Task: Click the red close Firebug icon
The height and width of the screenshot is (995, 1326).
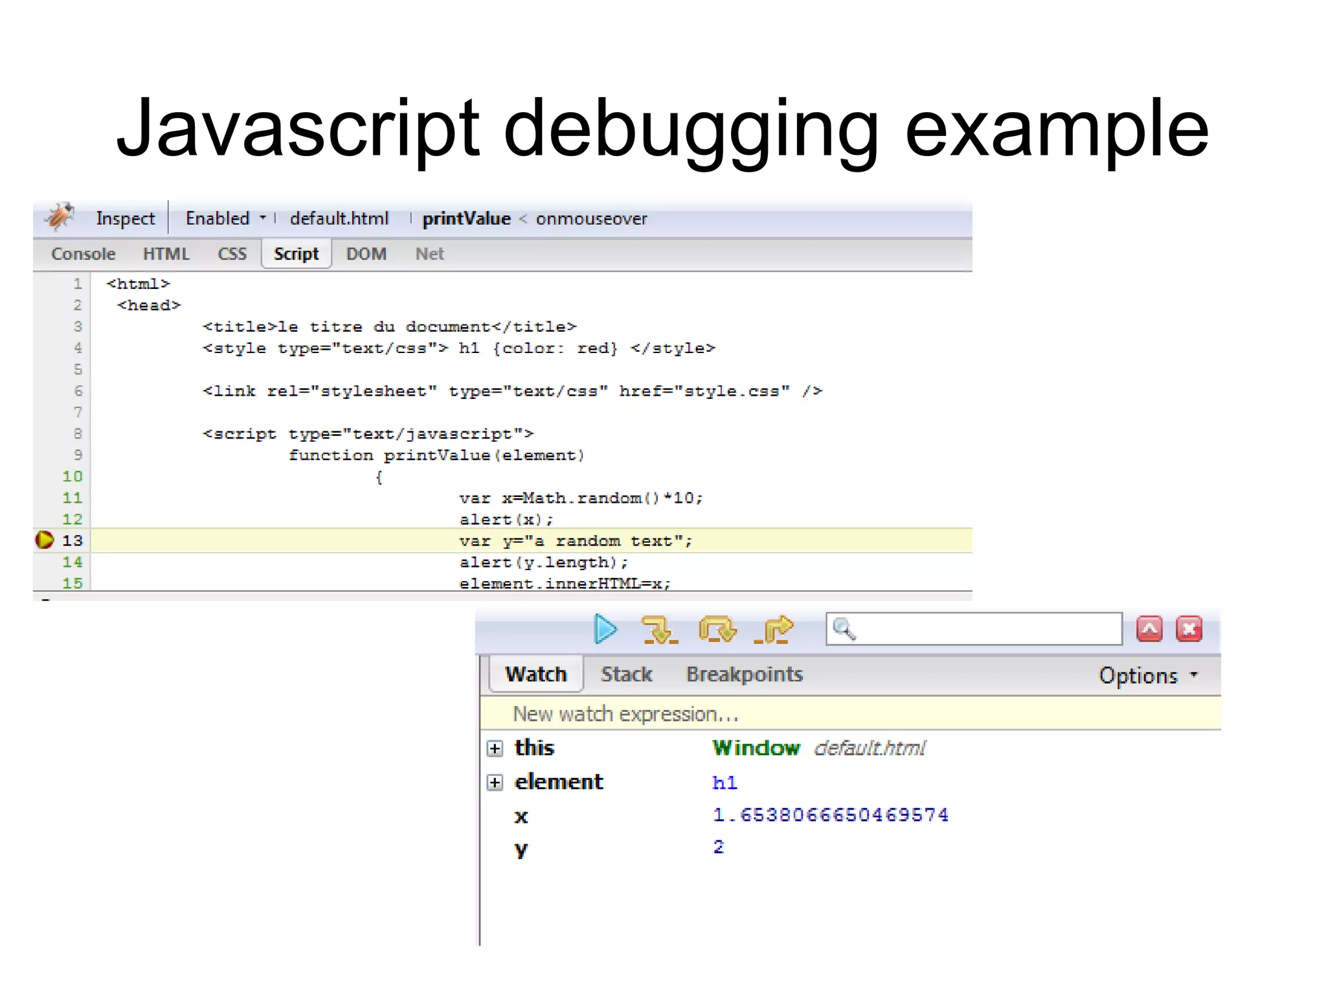Action: pos(1189,629)
